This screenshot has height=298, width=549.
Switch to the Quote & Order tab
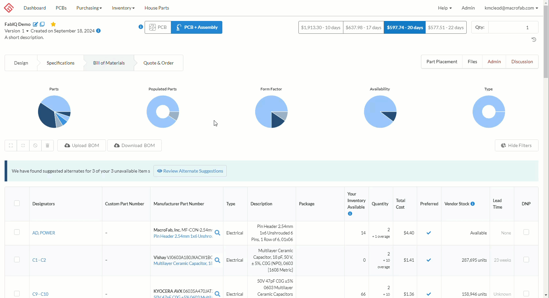pyautogui.click(x=158, y=63)
